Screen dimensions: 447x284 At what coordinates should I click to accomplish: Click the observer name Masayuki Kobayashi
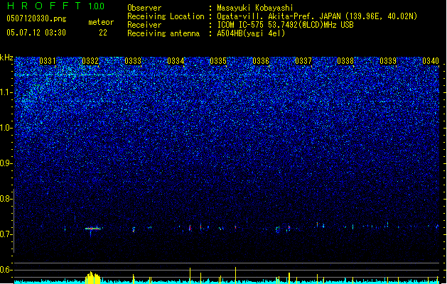[255, 8]
